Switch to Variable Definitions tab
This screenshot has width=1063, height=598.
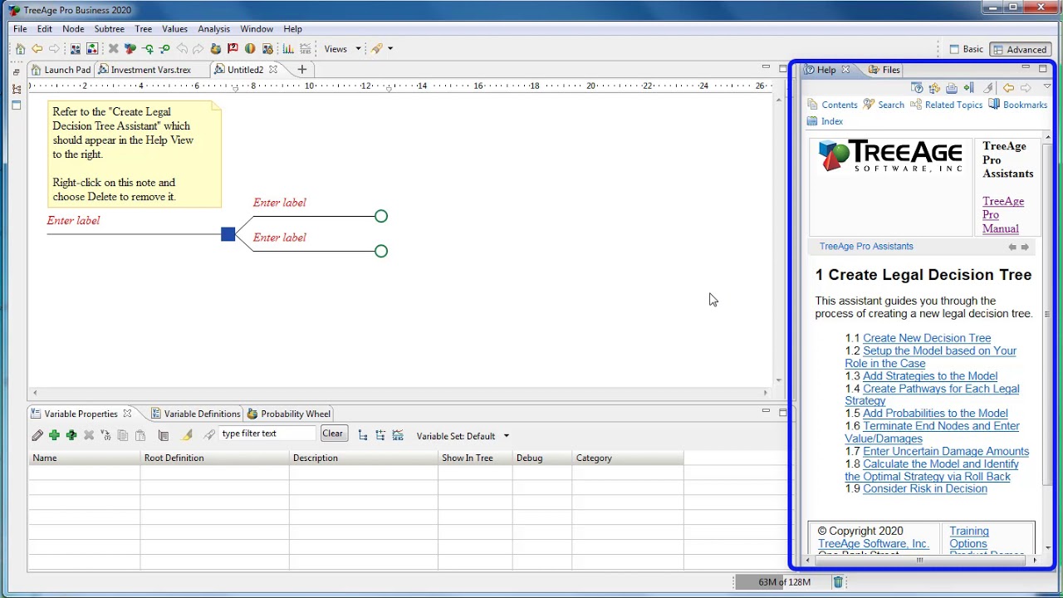[195, 414]
